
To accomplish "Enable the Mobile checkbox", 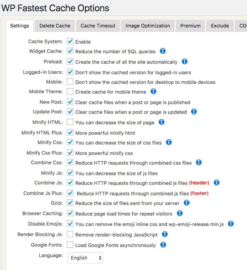I will click(70, 82).
